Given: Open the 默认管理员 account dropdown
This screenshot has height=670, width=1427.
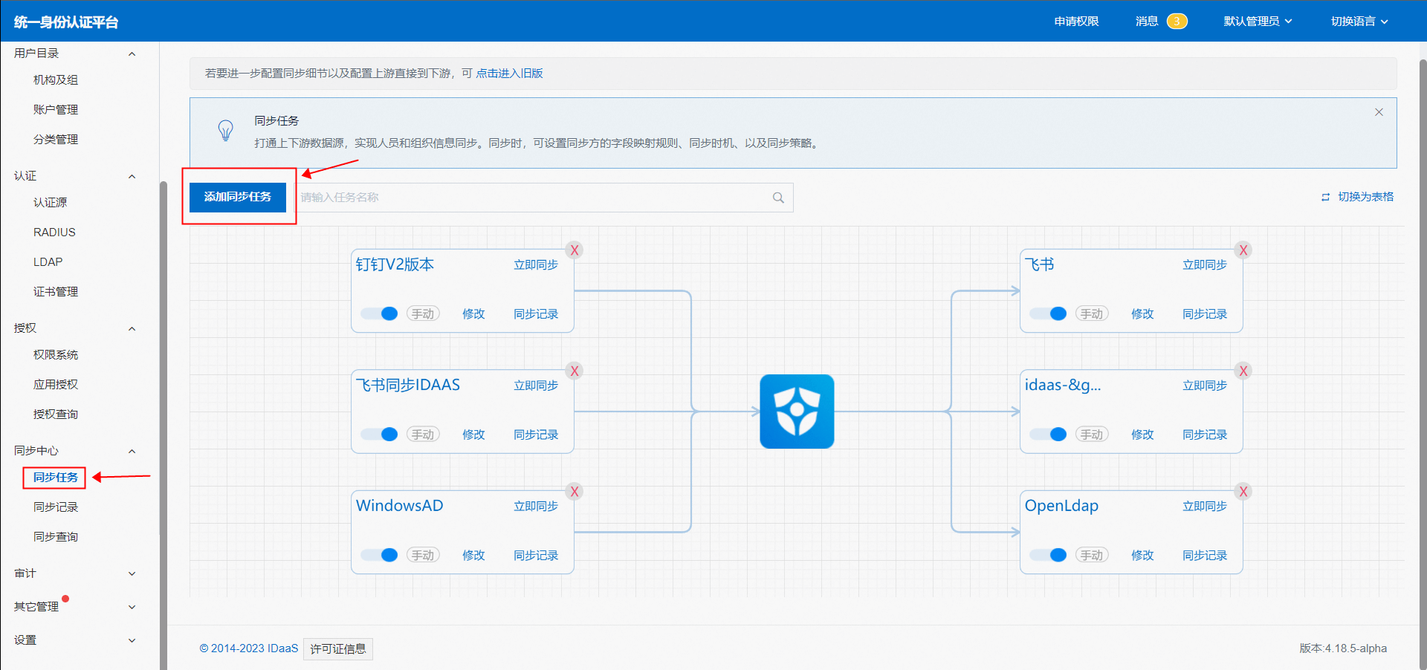Looking at the screenshot, I should (1258, 22).
